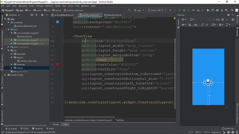Screen dimensions: 239x134
Task: Open the Terminal tool window
Action: (x=37, y=128)
